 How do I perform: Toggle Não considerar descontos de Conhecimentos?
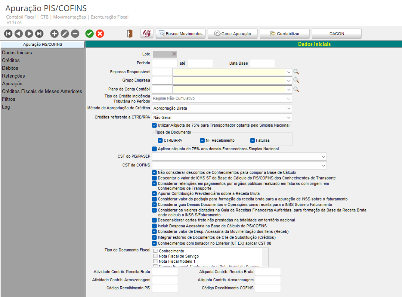154,172
